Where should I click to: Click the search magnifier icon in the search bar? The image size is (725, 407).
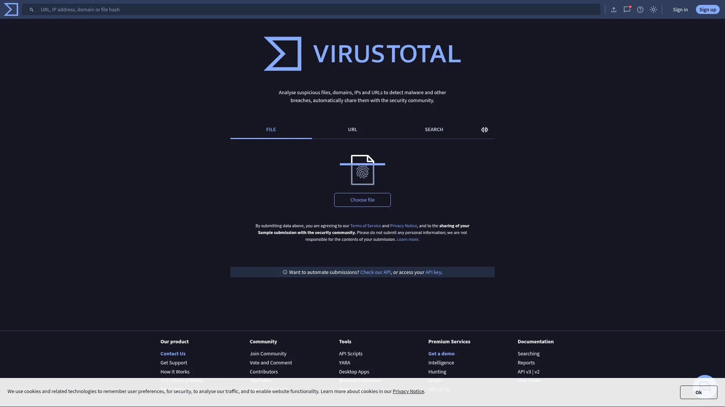click(32, 9)
